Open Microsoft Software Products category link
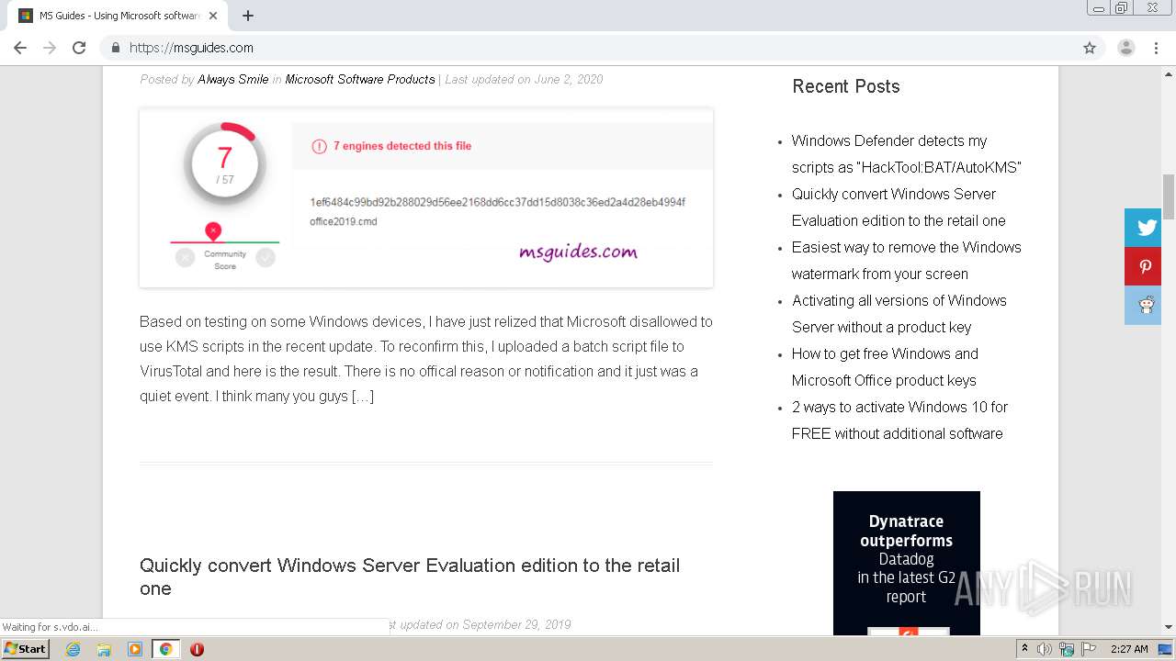Image resolution: width=1176 pixels, height=661 pixels. [360, 79]
